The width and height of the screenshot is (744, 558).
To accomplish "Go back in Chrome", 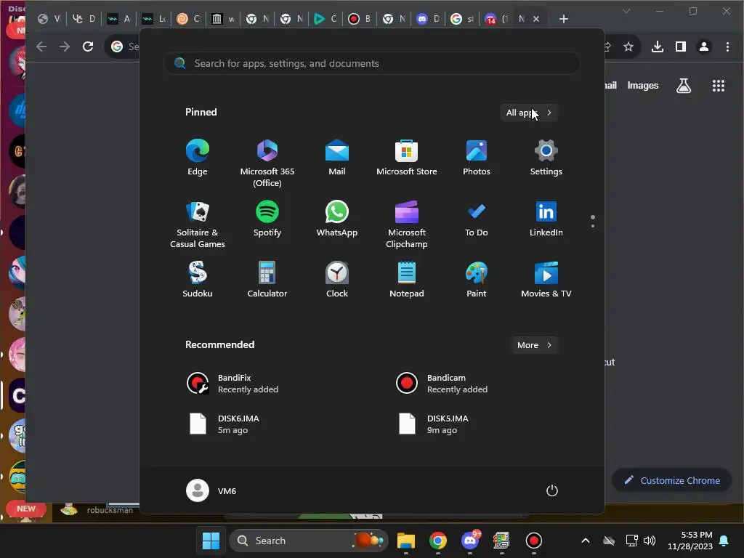I will tap(41, 46).
